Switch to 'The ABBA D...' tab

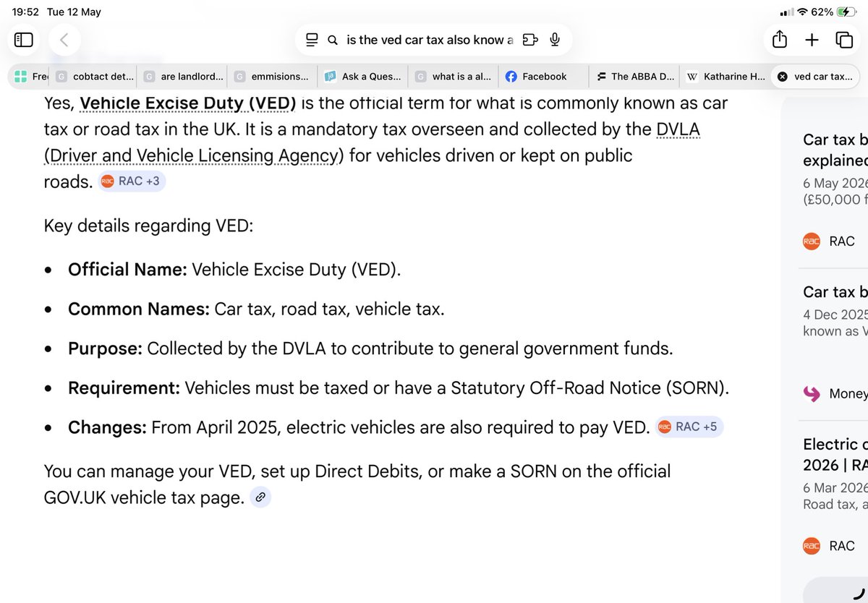634,76
